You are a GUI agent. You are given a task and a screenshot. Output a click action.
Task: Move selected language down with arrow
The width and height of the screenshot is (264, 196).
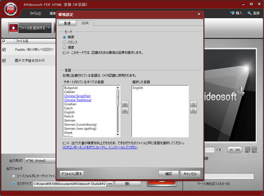click(x=193, y=111)
